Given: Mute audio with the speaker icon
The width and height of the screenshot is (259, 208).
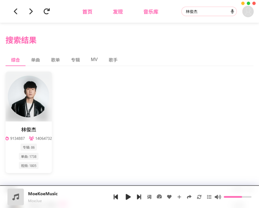Looking at the screenshot, I should click(x=218, y=197).
